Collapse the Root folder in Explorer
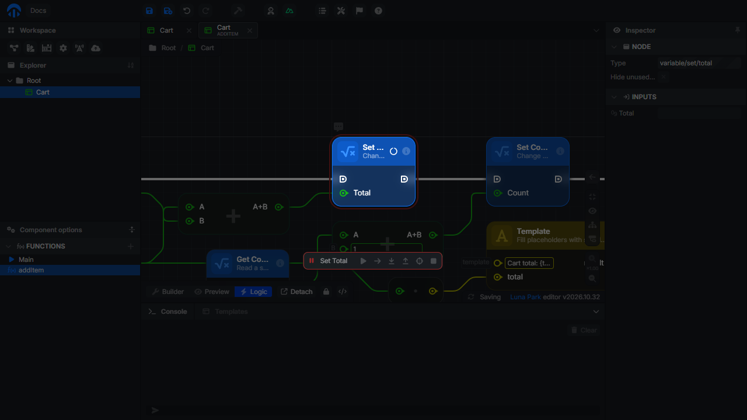The width and height of the screenshot is (747, 420). click(10, 80)
